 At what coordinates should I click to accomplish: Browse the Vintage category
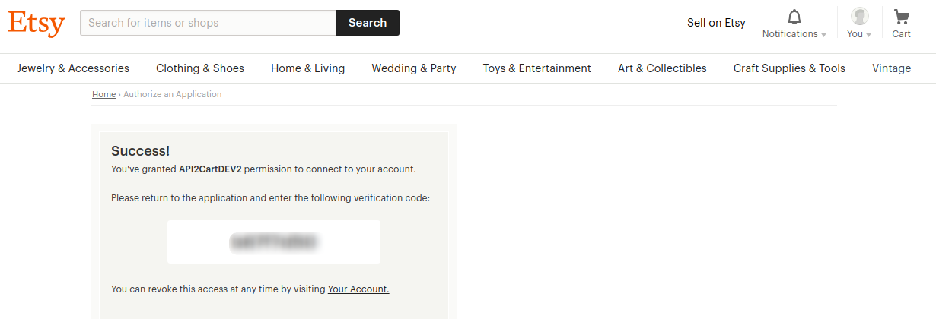pyautogui.click(x=891, y=68)
